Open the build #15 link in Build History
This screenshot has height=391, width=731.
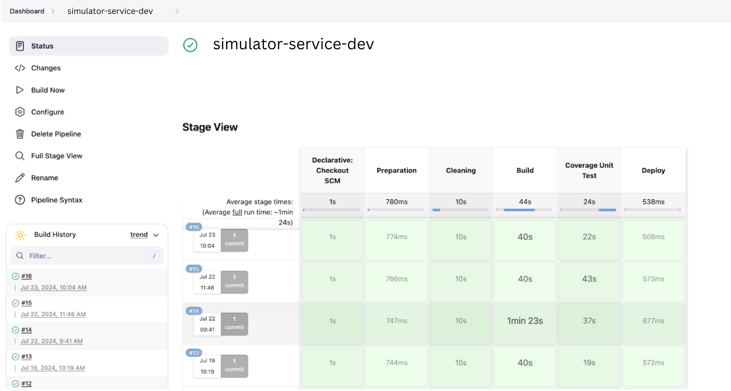(x=26, y=303)
